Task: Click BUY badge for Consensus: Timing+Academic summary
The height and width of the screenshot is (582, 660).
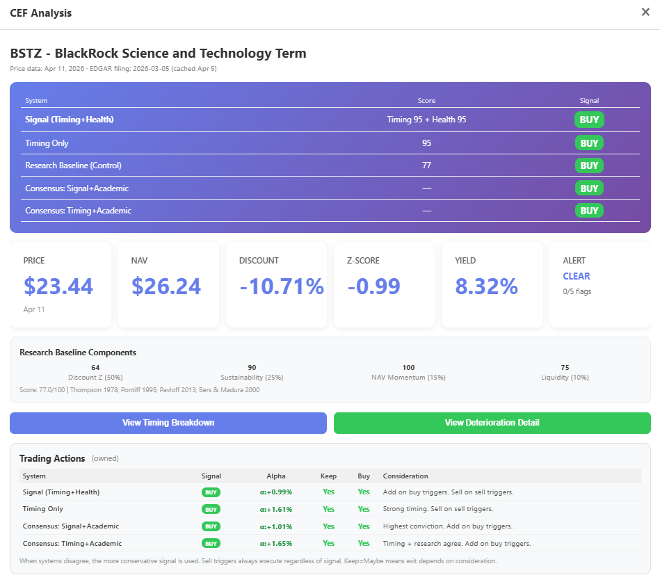Action: (x=589, y=211)
